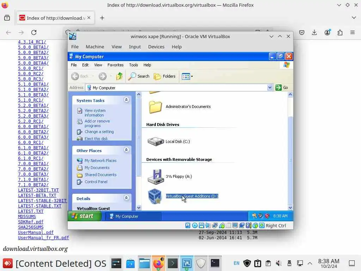Toggle the Folders pane button
Viewport: 361px width, 271px height.
point(165,76)
